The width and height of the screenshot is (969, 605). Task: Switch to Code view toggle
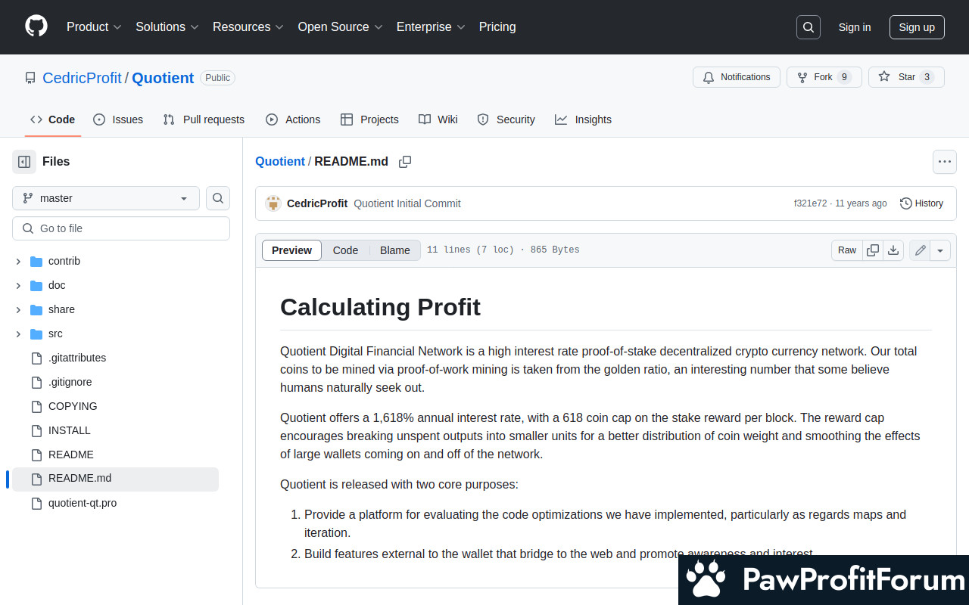pos(345,250)
